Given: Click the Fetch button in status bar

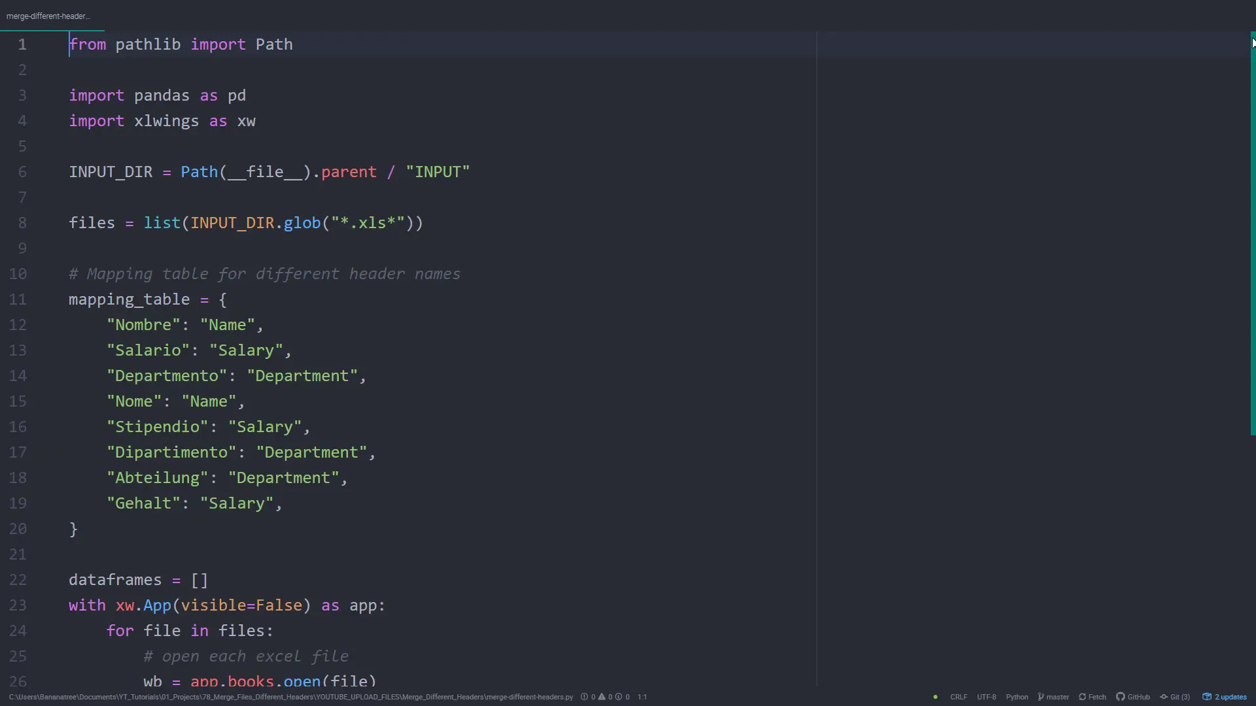Looking at the screenshot, I should click(x=1092, y=697).
